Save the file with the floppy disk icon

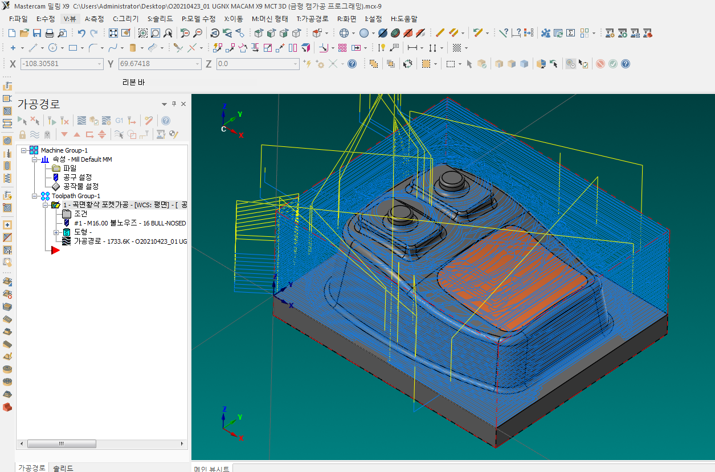36,33
